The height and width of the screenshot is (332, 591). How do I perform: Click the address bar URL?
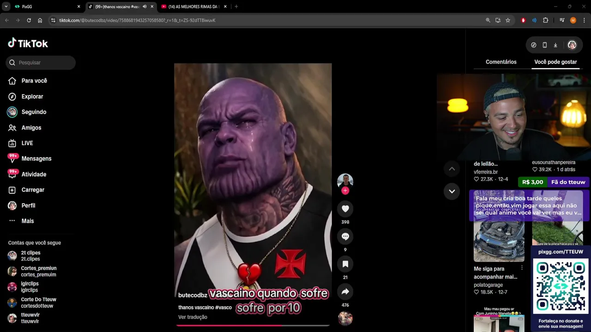[x=137, y=20]
